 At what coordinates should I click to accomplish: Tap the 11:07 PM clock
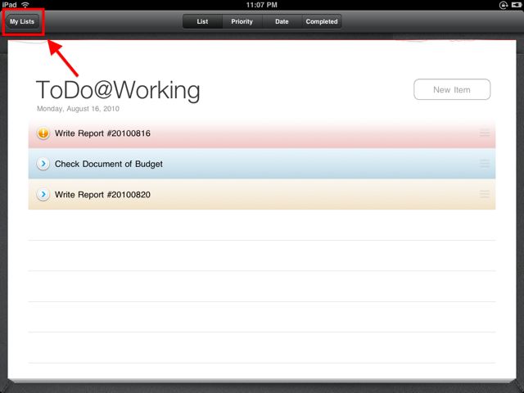262,5
